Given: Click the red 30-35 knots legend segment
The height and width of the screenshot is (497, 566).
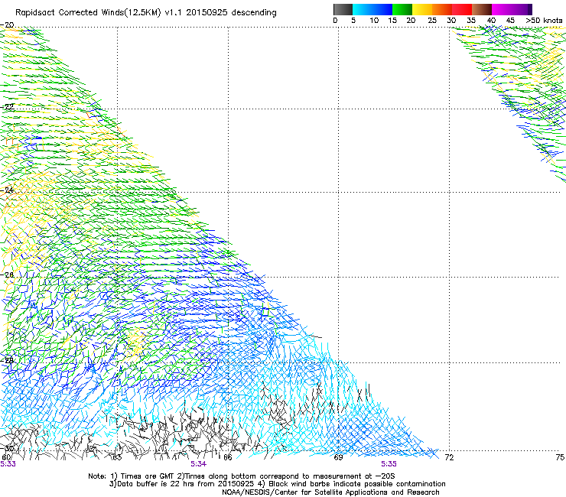Looking at the screenshot, I should (x=462, y=9).
